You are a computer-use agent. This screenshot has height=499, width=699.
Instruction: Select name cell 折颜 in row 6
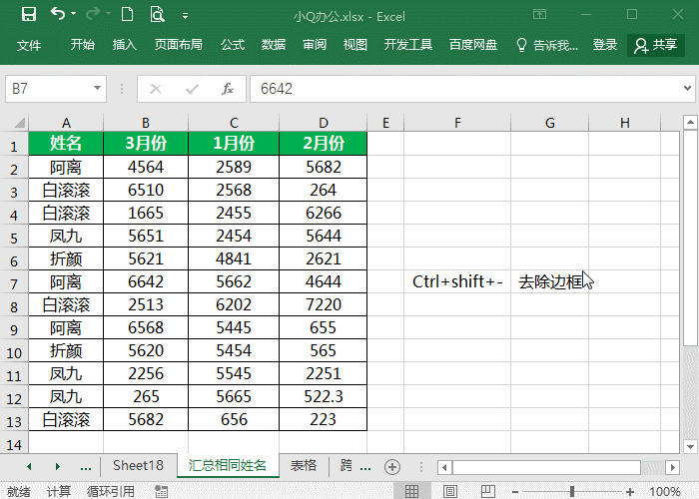tap(66, 258)
